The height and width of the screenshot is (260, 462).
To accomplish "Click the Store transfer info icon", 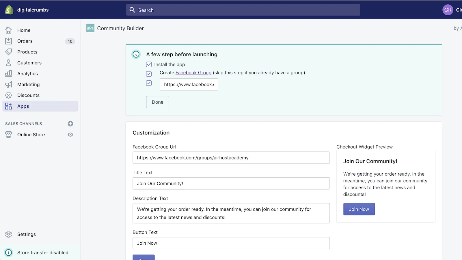I will tap(9, 252).
